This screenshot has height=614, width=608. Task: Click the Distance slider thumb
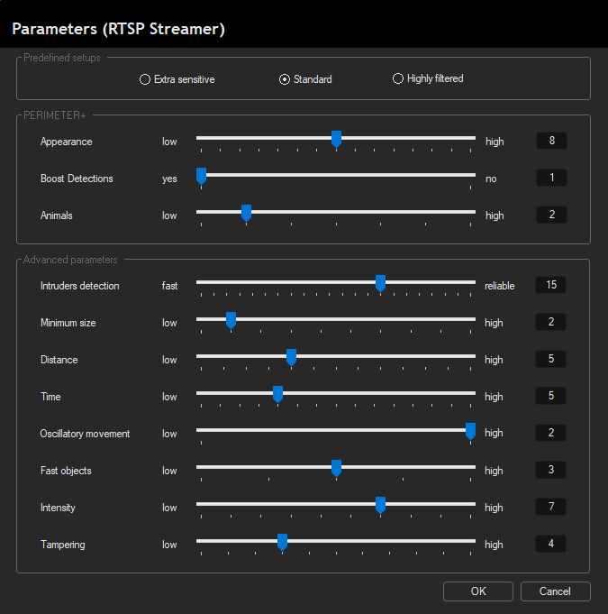[x=291, y=358]
